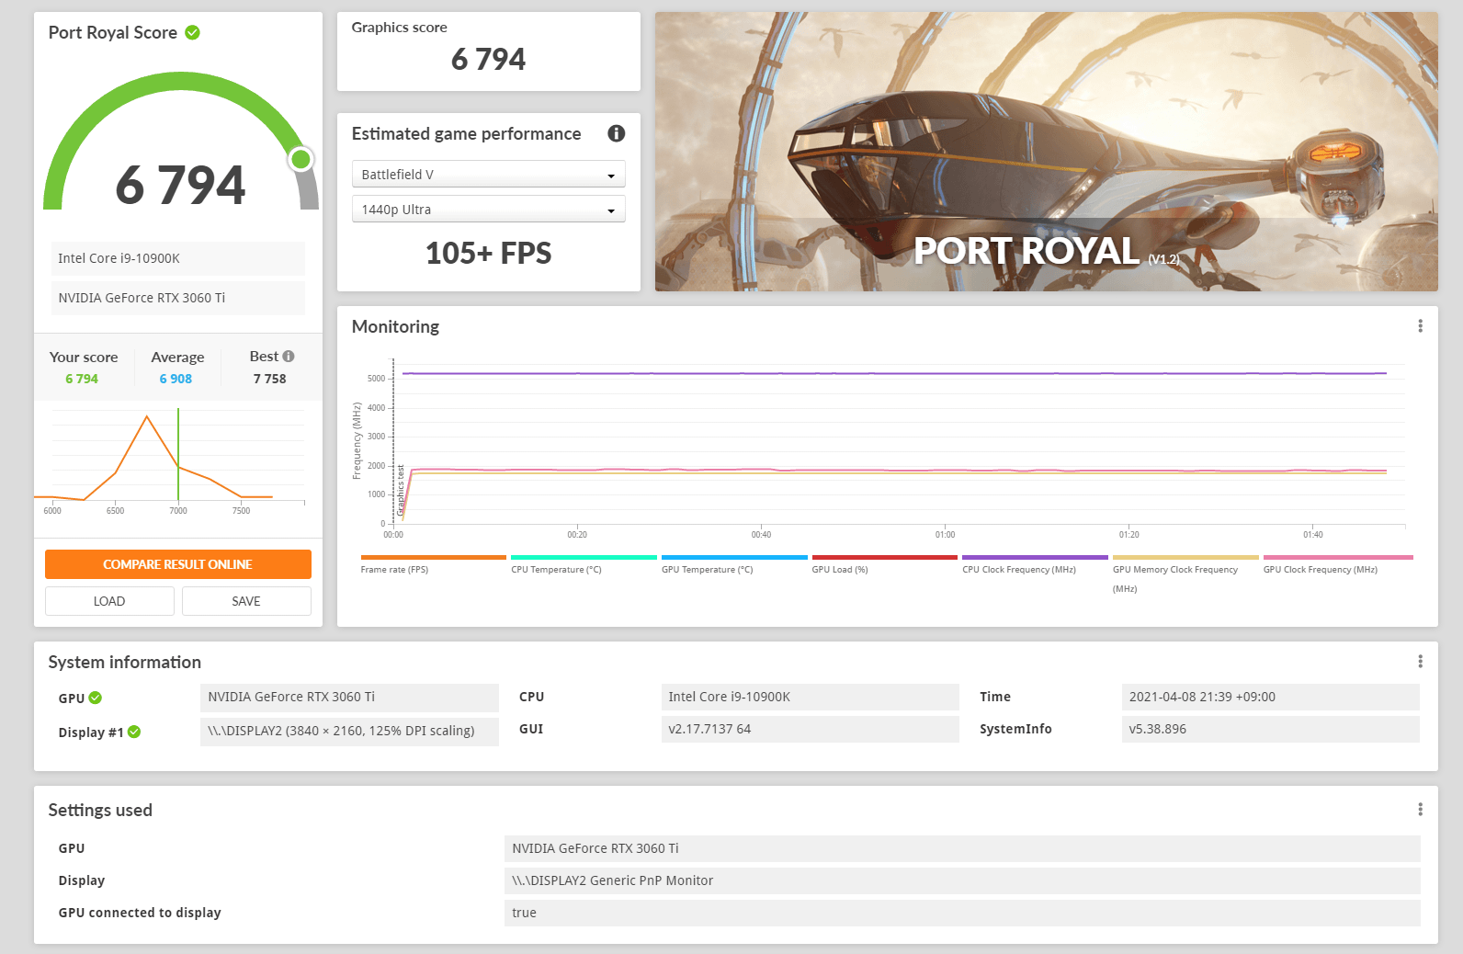Open the Battlefield V game dropdown

(x=489, y=175)
